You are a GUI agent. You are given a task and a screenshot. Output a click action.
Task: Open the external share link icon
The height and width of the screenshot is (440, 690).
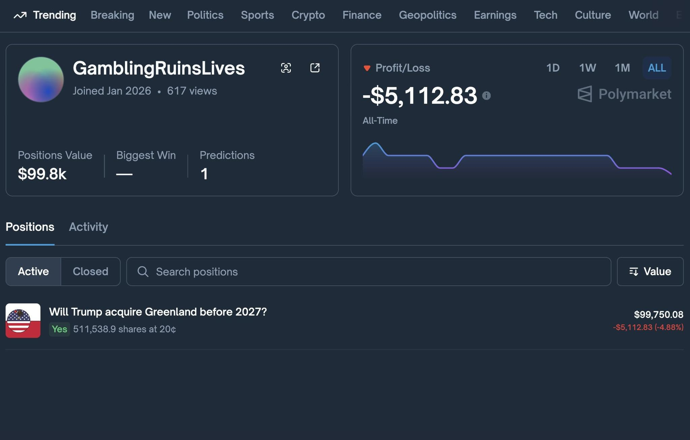tap(315, 68)
